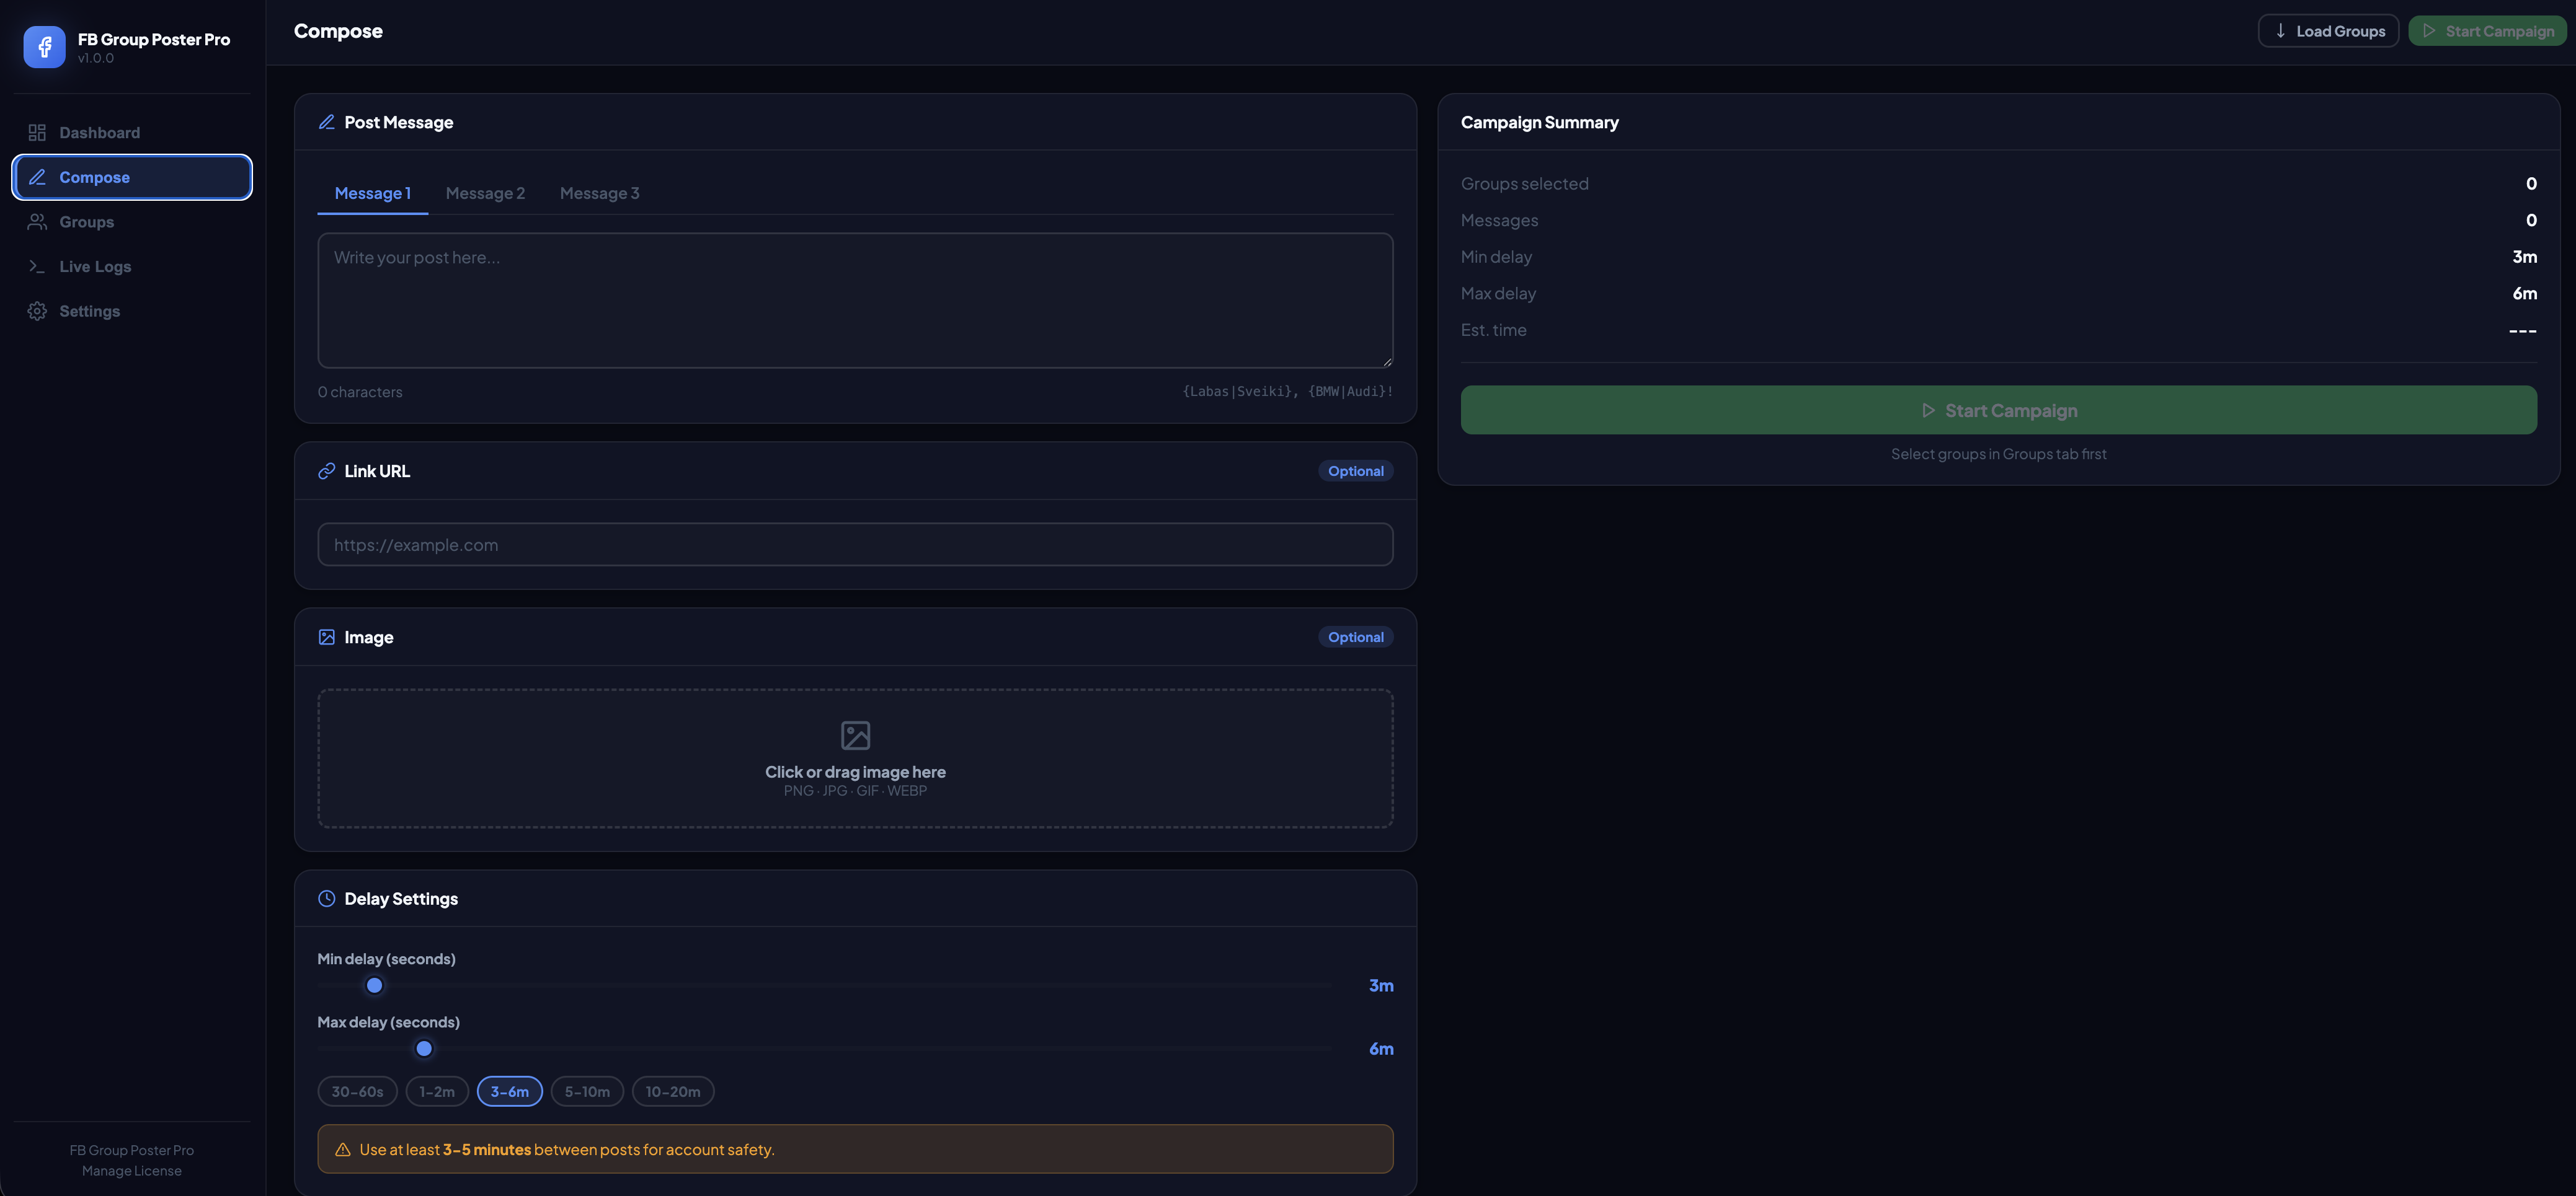The width and height of the screenshot is (2576, 1196).
Task: Open Live Logs from sidebar
Action: pyautogui.click(x=132, y=266)
